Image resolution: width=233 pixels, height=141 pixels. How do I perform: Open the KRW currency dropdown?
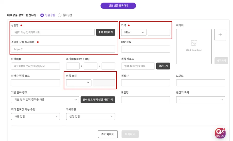134,32
